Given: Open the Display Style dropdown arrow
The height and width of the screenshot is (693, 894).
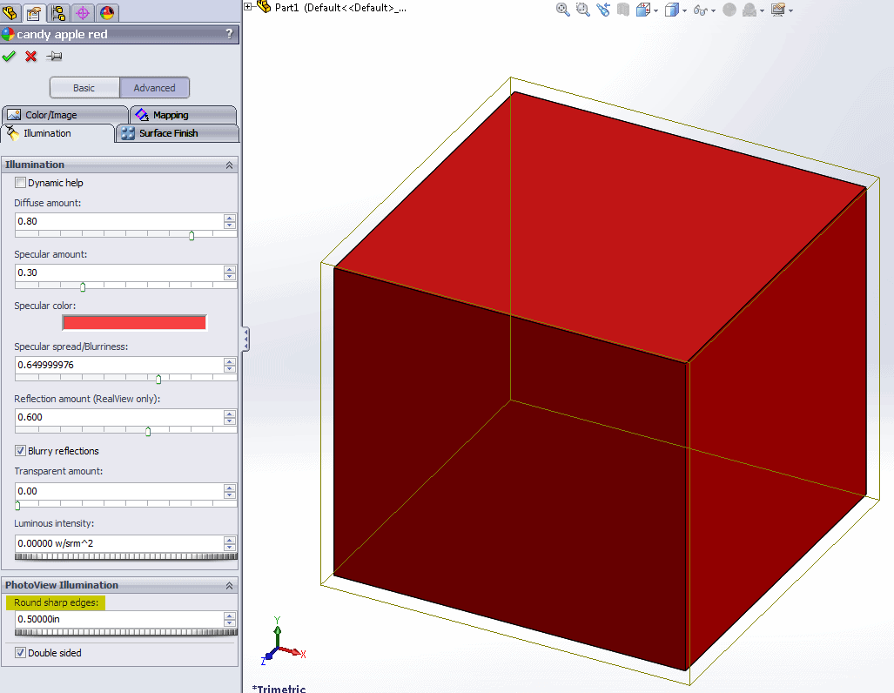Looking at the screenshot, I should tap(684, 10).
